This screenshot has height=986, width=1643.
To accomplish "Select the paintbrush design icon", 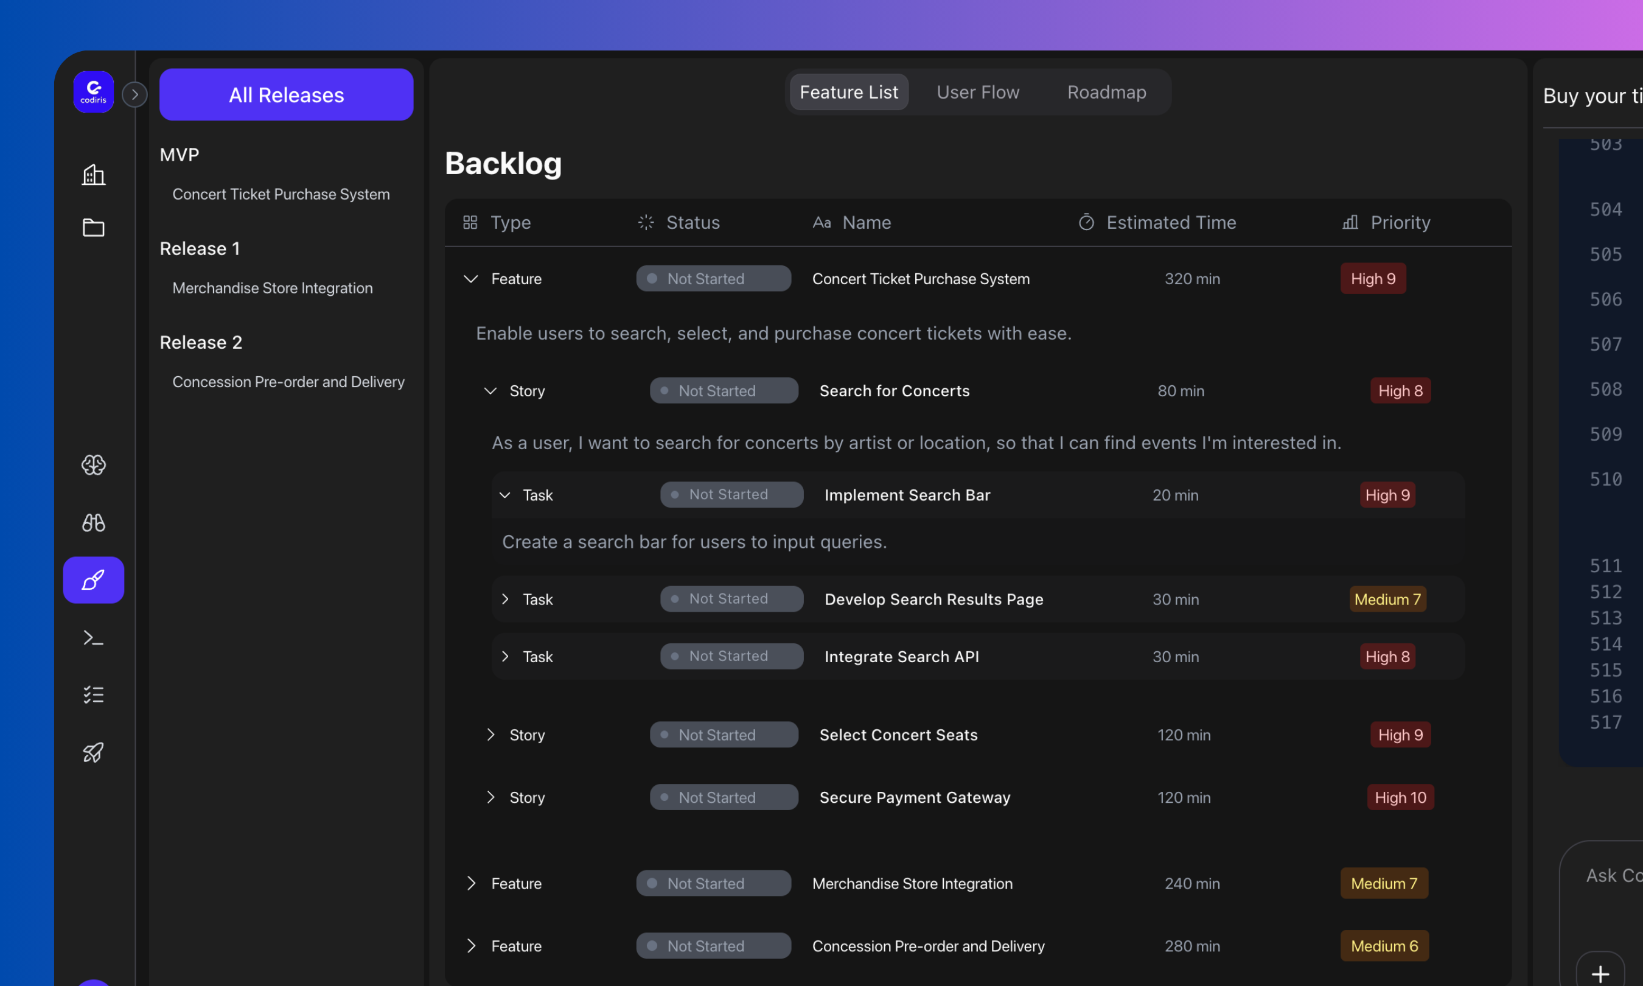I will (93, 580).
